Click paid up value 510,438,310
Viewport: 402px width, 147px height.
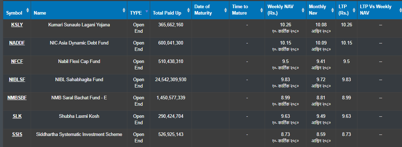171,61
